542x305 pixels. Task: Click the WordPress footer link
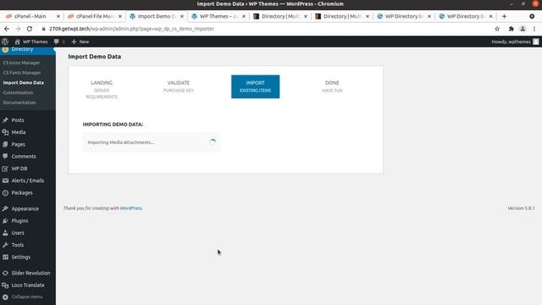point(131,208)
